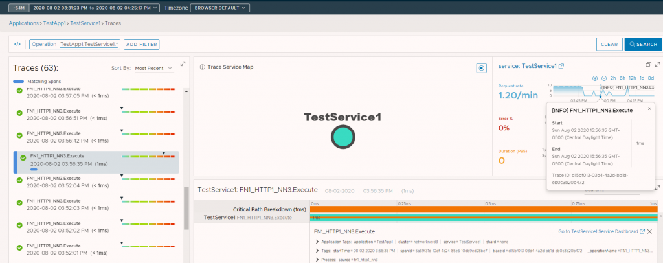The width and height of the screenshot is (663, 263).
Task: Select the -54M time offset button
Action: (19, 8)
